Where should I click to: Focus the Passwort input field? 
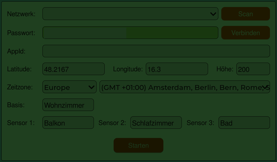130,33
